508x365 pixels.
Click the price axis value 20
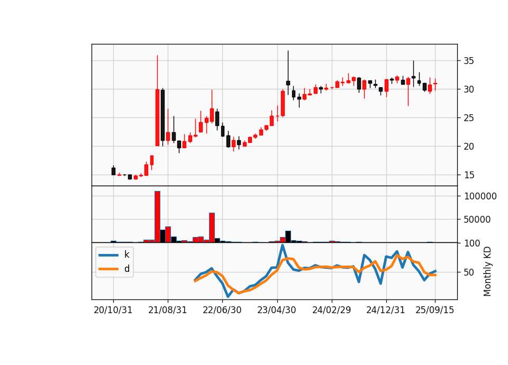(469, 147)
